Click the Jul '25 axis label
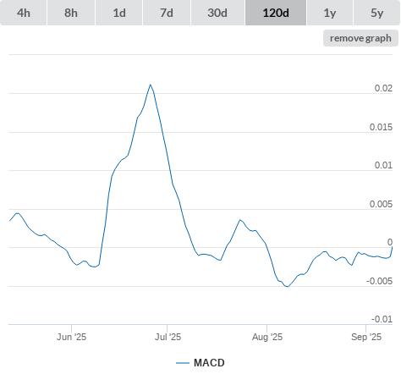 tap(168, 337)
